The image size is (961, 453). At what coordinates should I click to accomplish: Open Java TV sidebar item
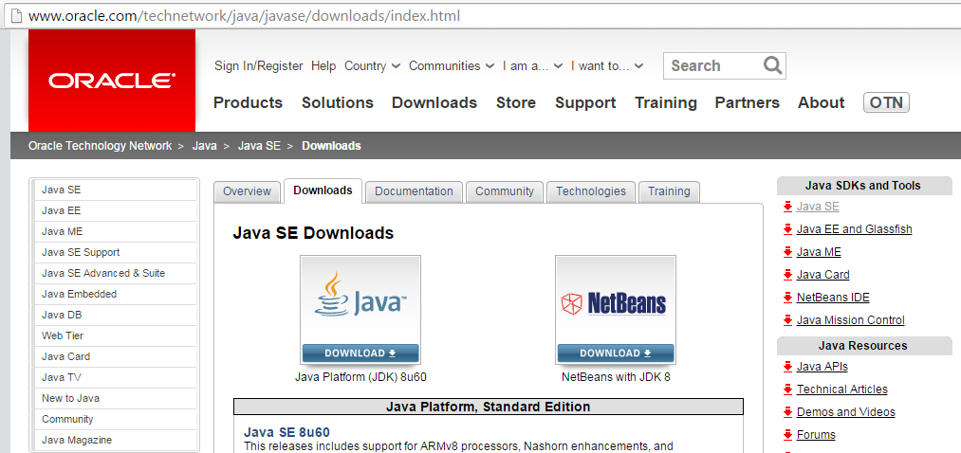coord(115,377)
